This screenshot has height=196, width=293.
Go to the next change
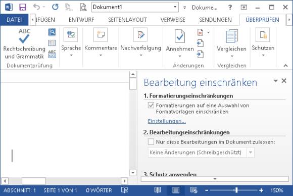(x=200, y=55)
